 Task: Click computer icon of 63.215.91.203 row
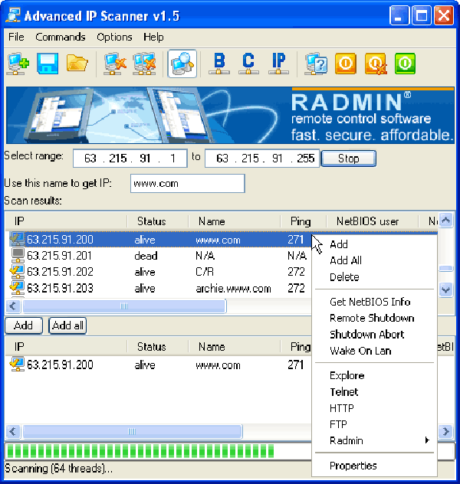coord(18,288)
